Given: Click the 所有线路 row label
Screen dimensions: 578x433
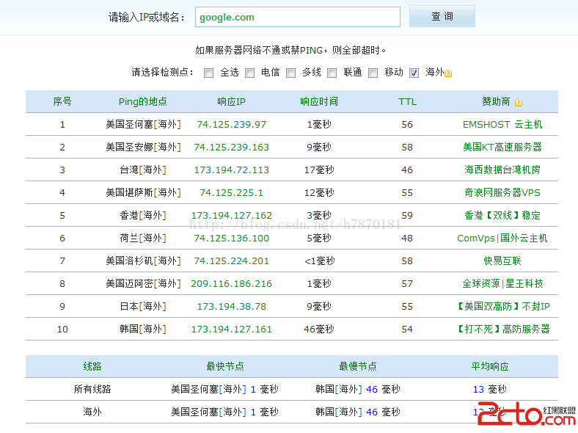Looking at the screenshot, I should (x=92, y=389).
